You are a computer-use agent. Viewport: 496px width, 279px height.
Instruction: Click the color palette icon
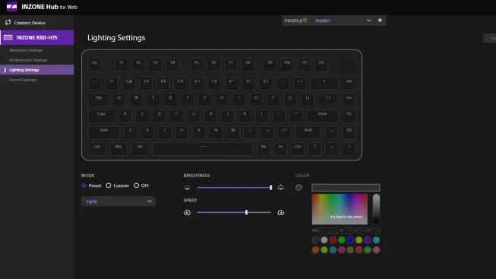299,188
